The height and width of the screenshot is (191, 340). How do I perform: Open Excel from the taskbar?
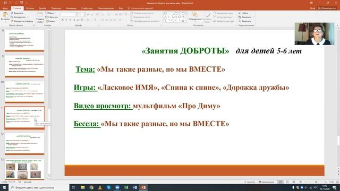coord(126,187)
